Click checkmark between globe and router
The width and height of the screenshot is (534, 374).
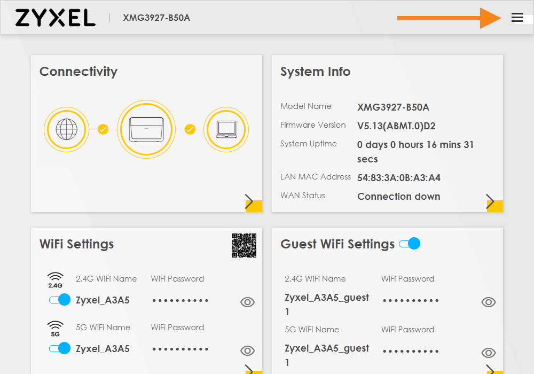(x=103, y=129)
